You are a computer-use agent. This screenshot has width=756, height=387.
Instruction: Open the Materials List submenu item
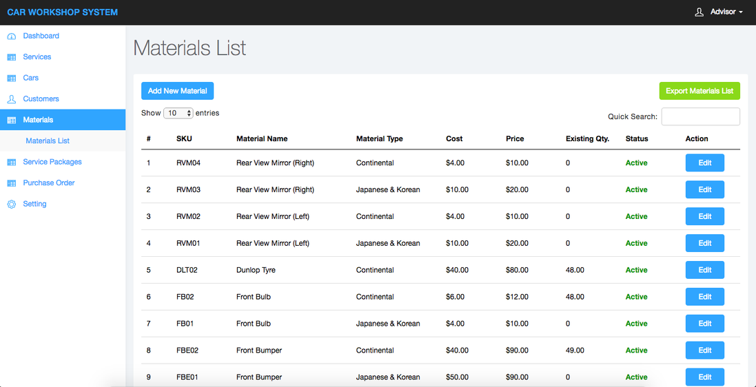(48, 141)
